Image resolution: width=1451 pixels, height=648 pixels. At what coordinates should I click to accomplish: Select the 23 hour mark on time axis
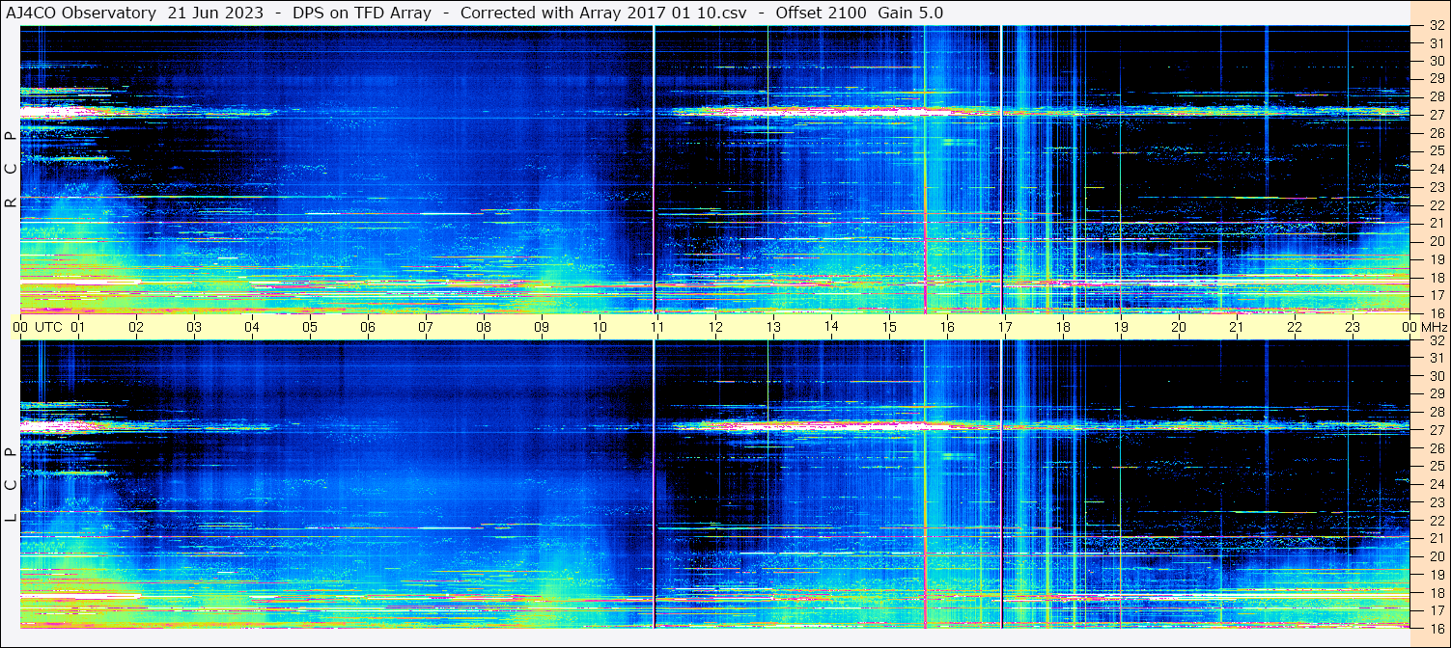pos(1353,327)
